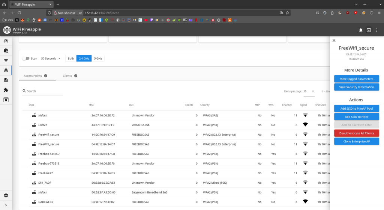Open the three-dot more menu in the header
The image size is (384, 210).
pyautogui.click(x=377, y=30)
